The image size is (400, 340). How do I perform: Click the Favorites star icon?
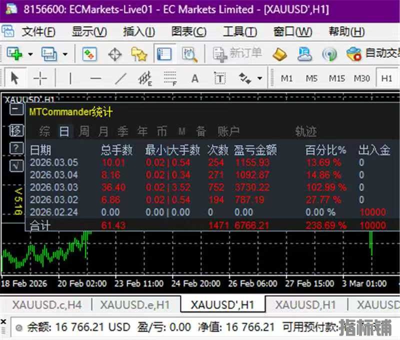139,53
